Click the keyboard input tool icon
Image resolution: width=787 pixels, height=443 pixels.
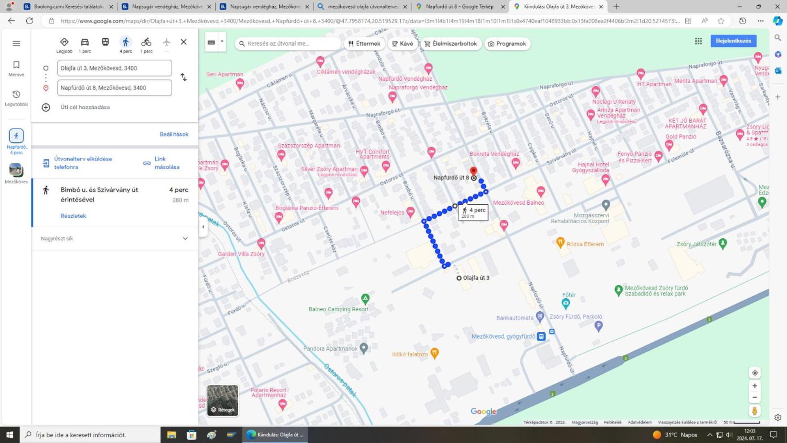point(211,42)
